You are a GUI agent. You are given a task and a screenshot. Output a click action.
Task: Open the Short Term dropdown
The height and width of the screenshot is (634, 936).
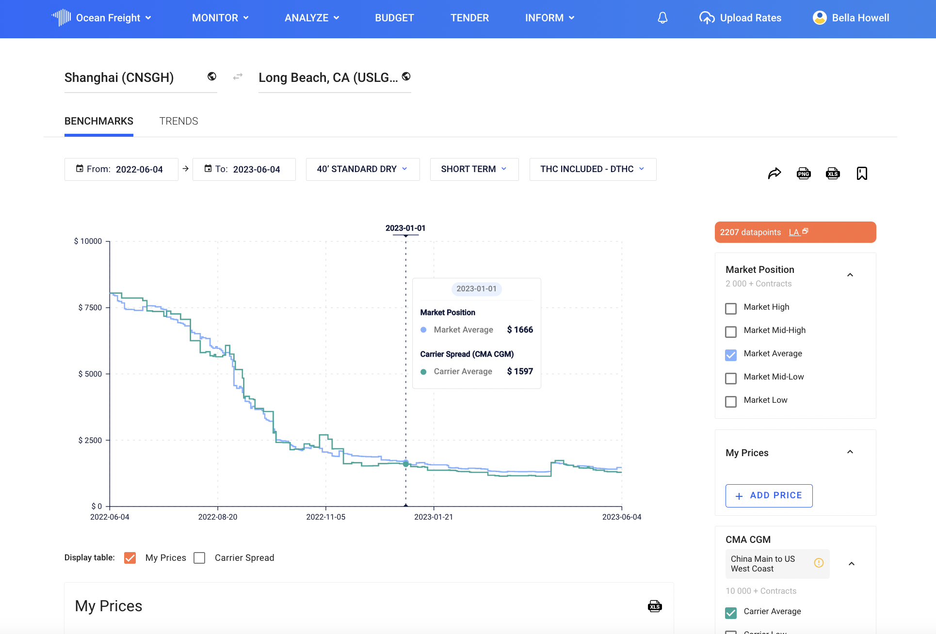tap(474, 169)
